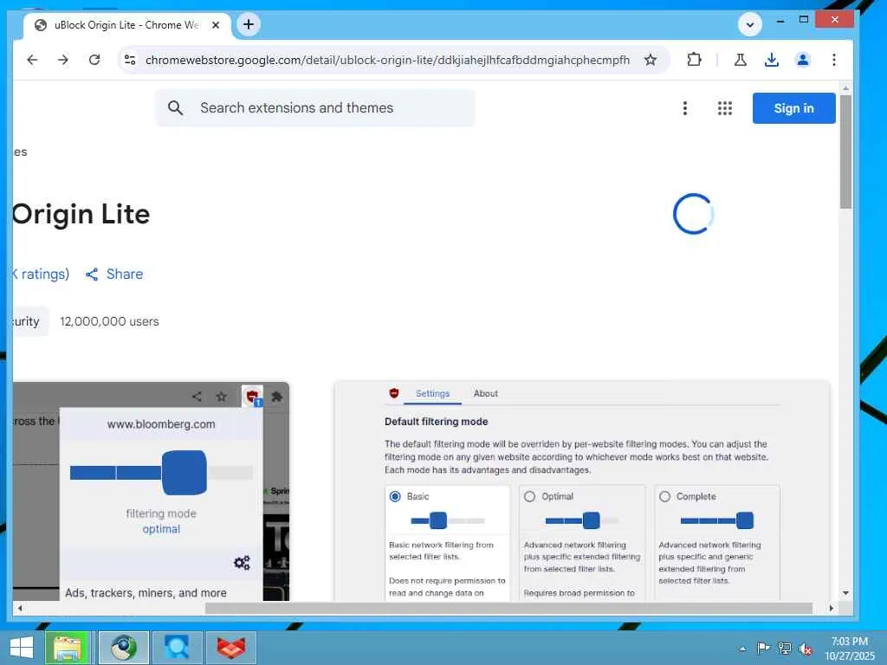Screen dimensions: 887x665
Task: Click the page vertical scrollbar thumb
Action: point(845,152)
